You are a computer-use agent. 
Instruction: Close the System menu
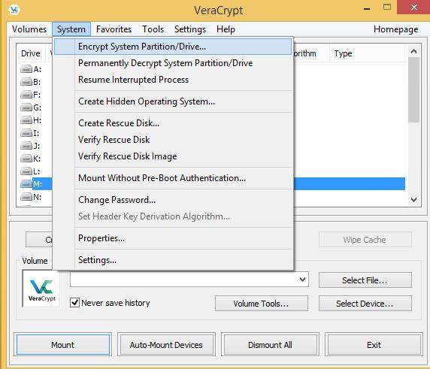coord(71,29)
